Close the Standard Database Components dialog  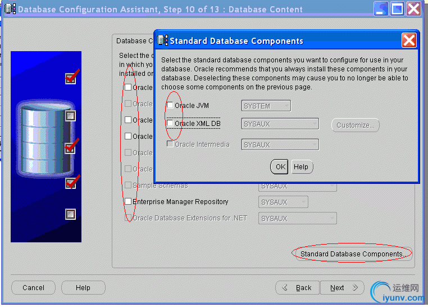(x=409, y=40)
